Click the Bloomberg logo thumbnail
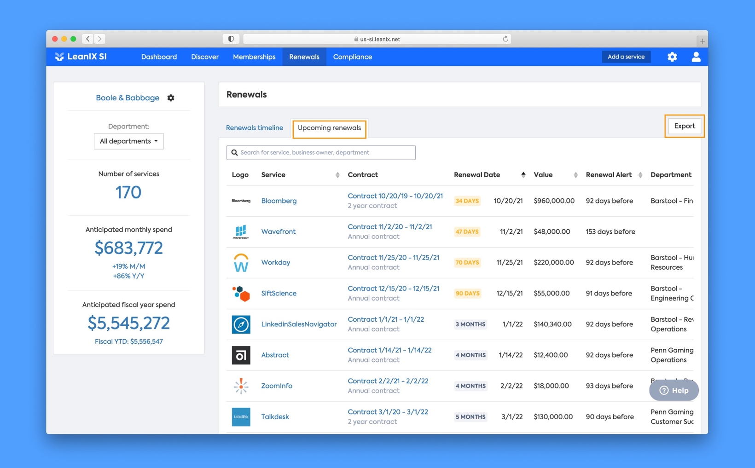The width and height of the screenshot is (755, 468). point(241,201)
